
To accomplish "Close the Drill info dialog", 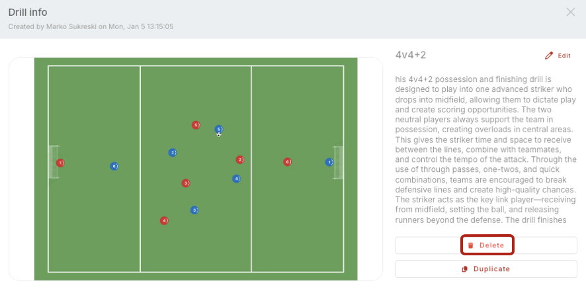I will [x=571, y=12].
